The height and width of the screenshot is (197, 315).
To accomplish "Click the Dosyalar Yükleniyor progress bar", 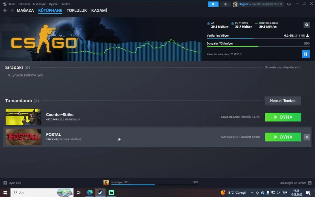I will pos(258,47).
